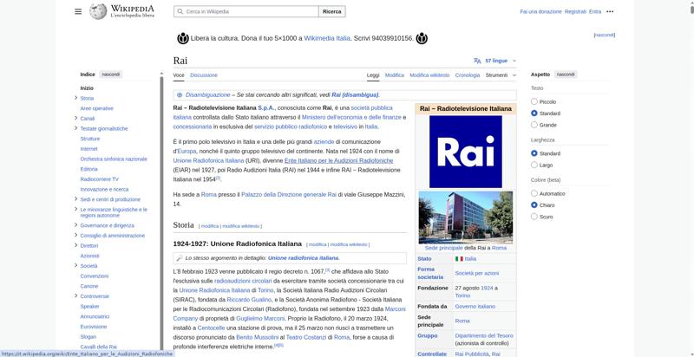This screenshot has height=357, width=694.
Task: Select the Chiaro color option
Action: pos(534,205)
